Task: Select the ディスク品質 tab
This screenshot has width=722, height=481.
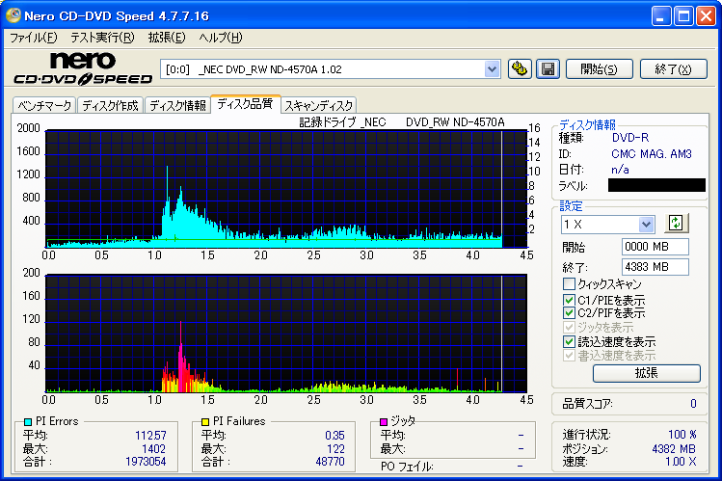Action: (x=245, y=104)
